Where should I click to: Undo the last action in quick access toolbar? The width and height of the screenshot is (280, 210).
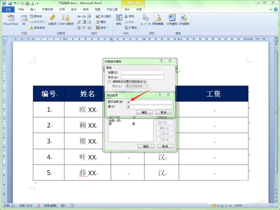coord(15,3)
